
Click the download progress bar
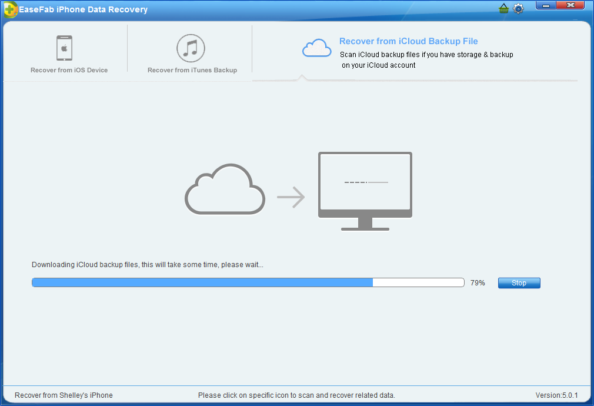(x=248, y=282)
